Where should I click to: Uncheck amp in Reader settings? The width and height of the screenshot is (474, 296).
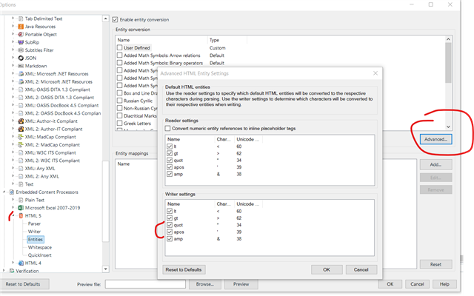tap(170, 175)
